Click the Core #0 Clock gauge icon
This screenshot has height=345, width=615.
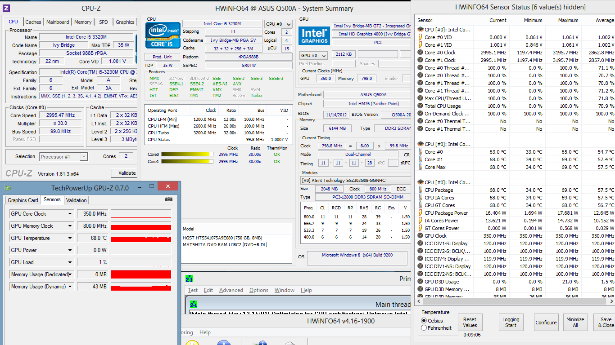[x=421, y=53]
